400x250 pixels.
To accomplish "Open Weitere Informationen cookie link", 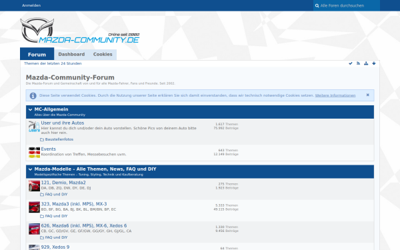I will [x=335, y=95].
